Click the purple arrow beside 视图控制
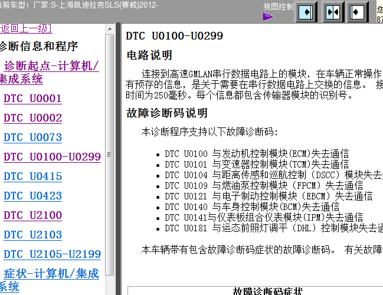 click(269, 17)
